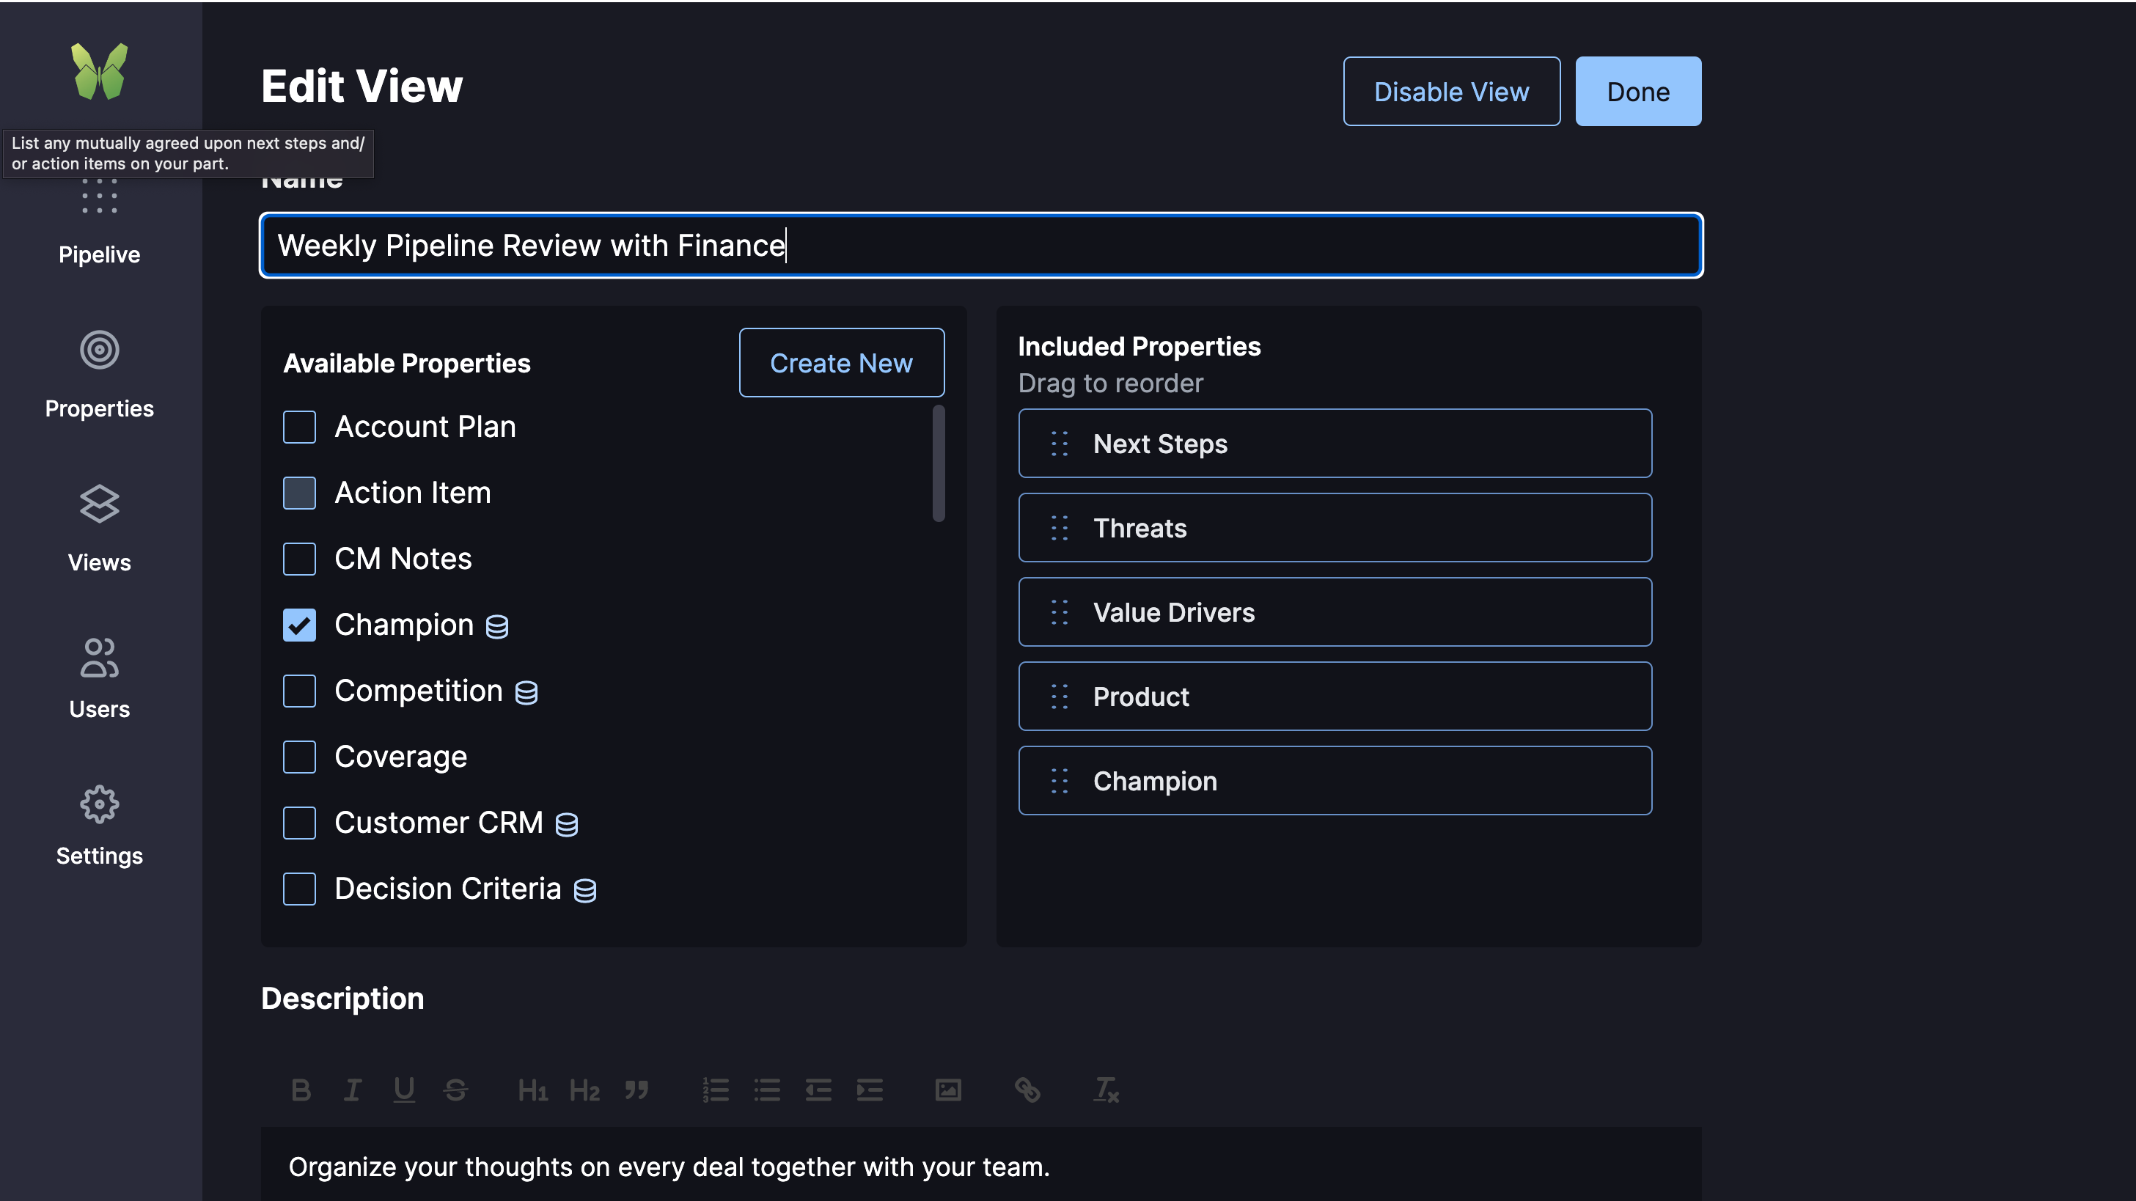This screenshot has height=1201, width=2136.
Task: Insert a numbered list
Action: [x=715, y=1090]
